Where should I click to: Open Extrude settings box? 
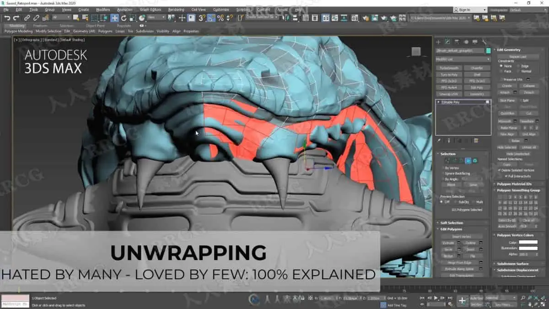pyautogui.click(x=459, y=243)
